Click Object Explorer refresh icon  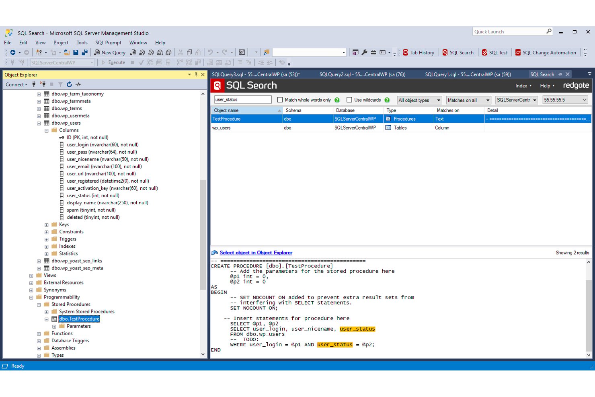69,84
